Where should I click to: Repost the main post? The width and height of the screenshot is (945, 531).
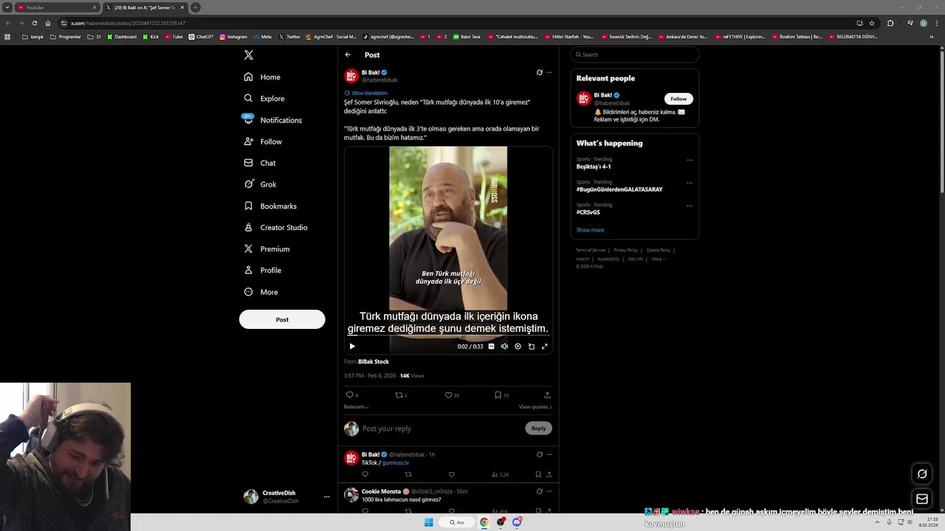pyautogui.click(x=399, y=395)
